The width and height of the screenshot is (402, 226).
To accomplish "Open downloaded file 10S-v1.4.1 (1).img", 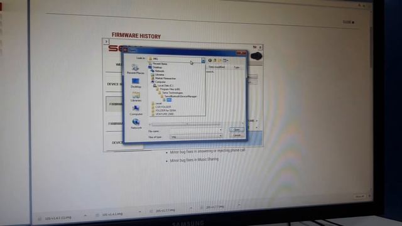I will click(58, 218).
